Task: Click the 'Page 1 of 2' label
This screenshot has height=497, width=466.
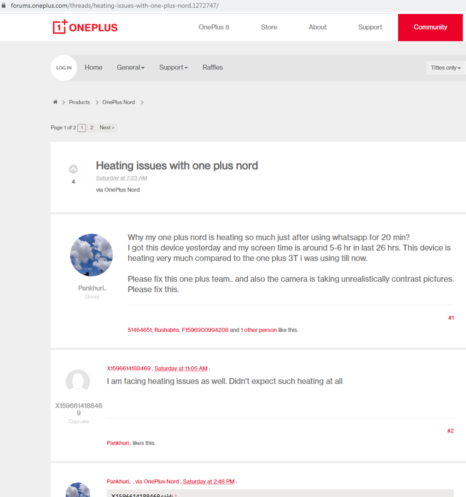Action: [64, 128]
